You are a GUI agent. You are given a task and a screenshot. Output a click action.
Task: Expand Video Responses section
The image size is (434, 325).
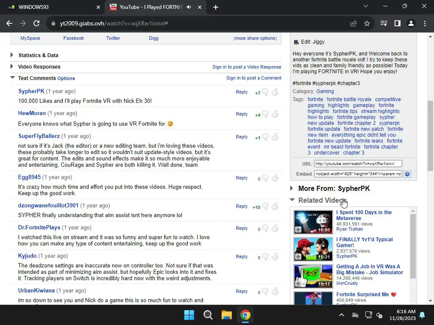(39, 66)
